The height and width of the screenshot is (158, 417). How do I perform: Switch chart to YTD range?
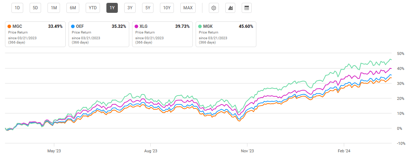[92, 8]
